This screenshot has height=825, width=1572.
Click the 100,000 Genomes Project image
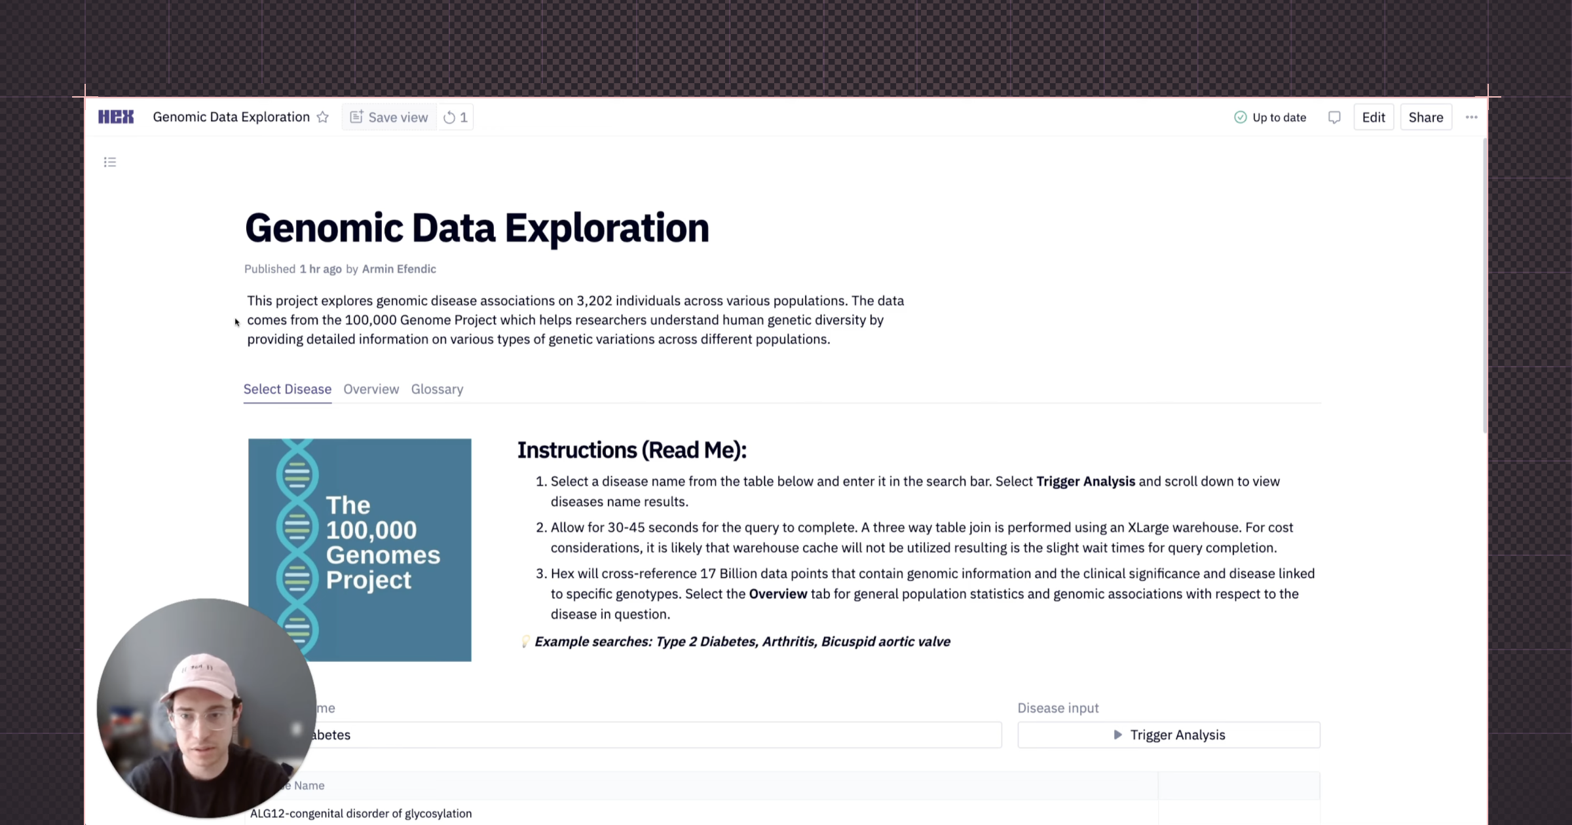coord(360,550)
